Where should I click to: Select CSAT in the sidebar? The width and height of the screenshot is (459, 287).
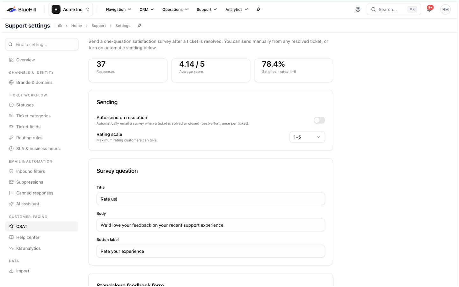point(42,226)
